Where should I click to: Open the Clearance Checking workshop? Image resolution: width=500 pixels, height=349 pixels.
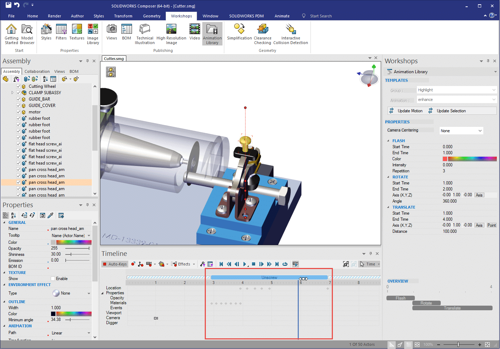pos(263,34)
